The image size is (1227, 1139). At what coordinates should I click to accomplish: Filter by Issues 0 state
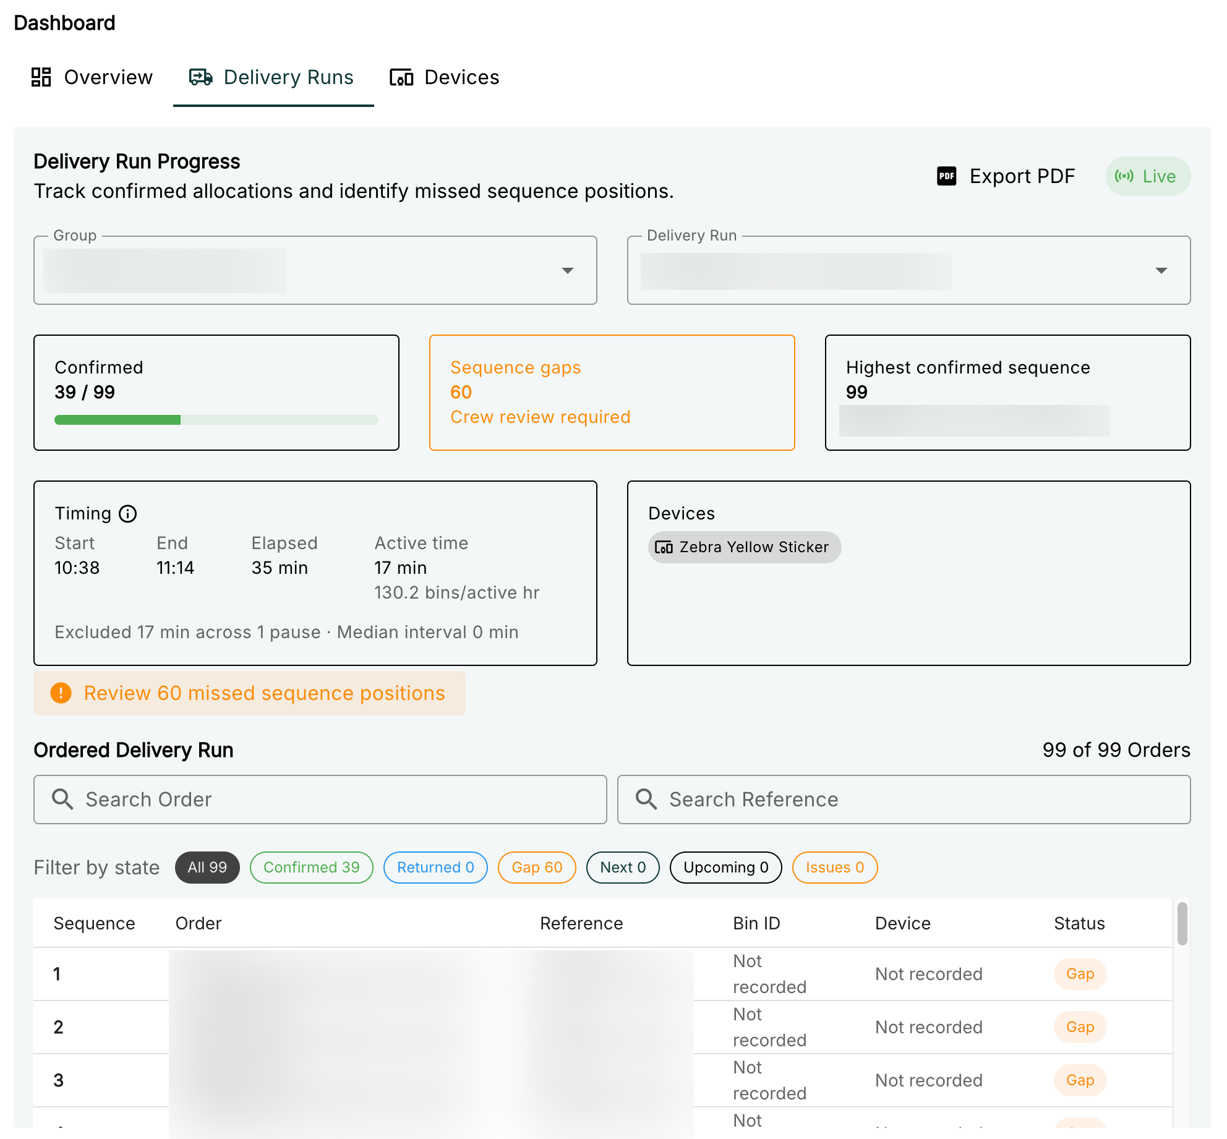(835, 868)
